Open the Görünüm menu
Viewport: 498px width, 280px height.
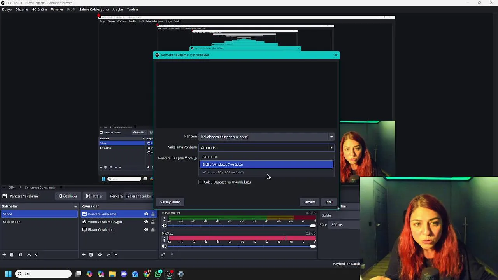point(39,9)
